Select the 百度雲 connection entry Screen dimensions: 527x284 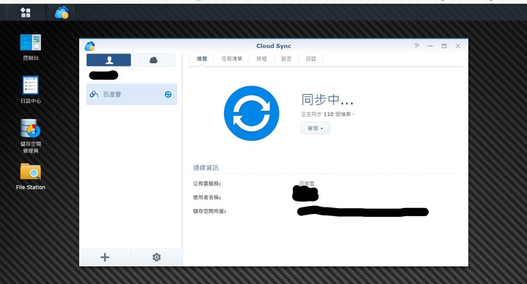click(132, 94)
